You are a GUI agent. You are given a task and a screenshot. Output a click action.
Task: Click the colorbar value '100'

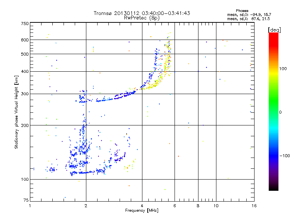click(x=283, y=69)
